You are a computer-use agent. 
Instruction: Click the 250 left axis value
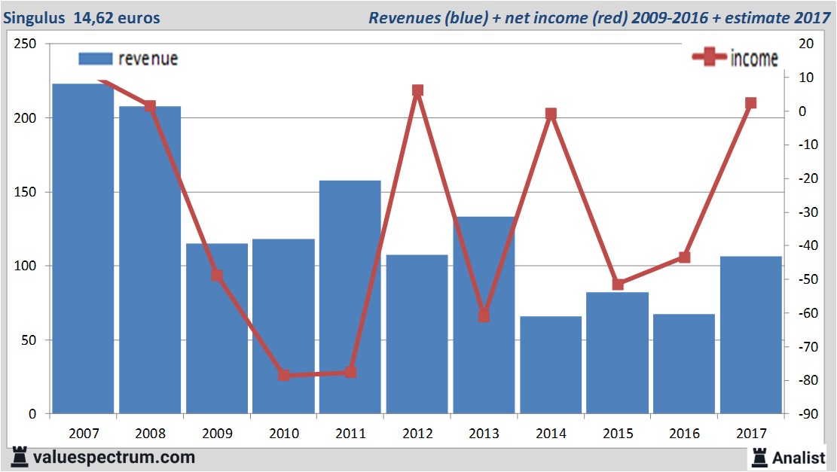[x=25, y=44]
